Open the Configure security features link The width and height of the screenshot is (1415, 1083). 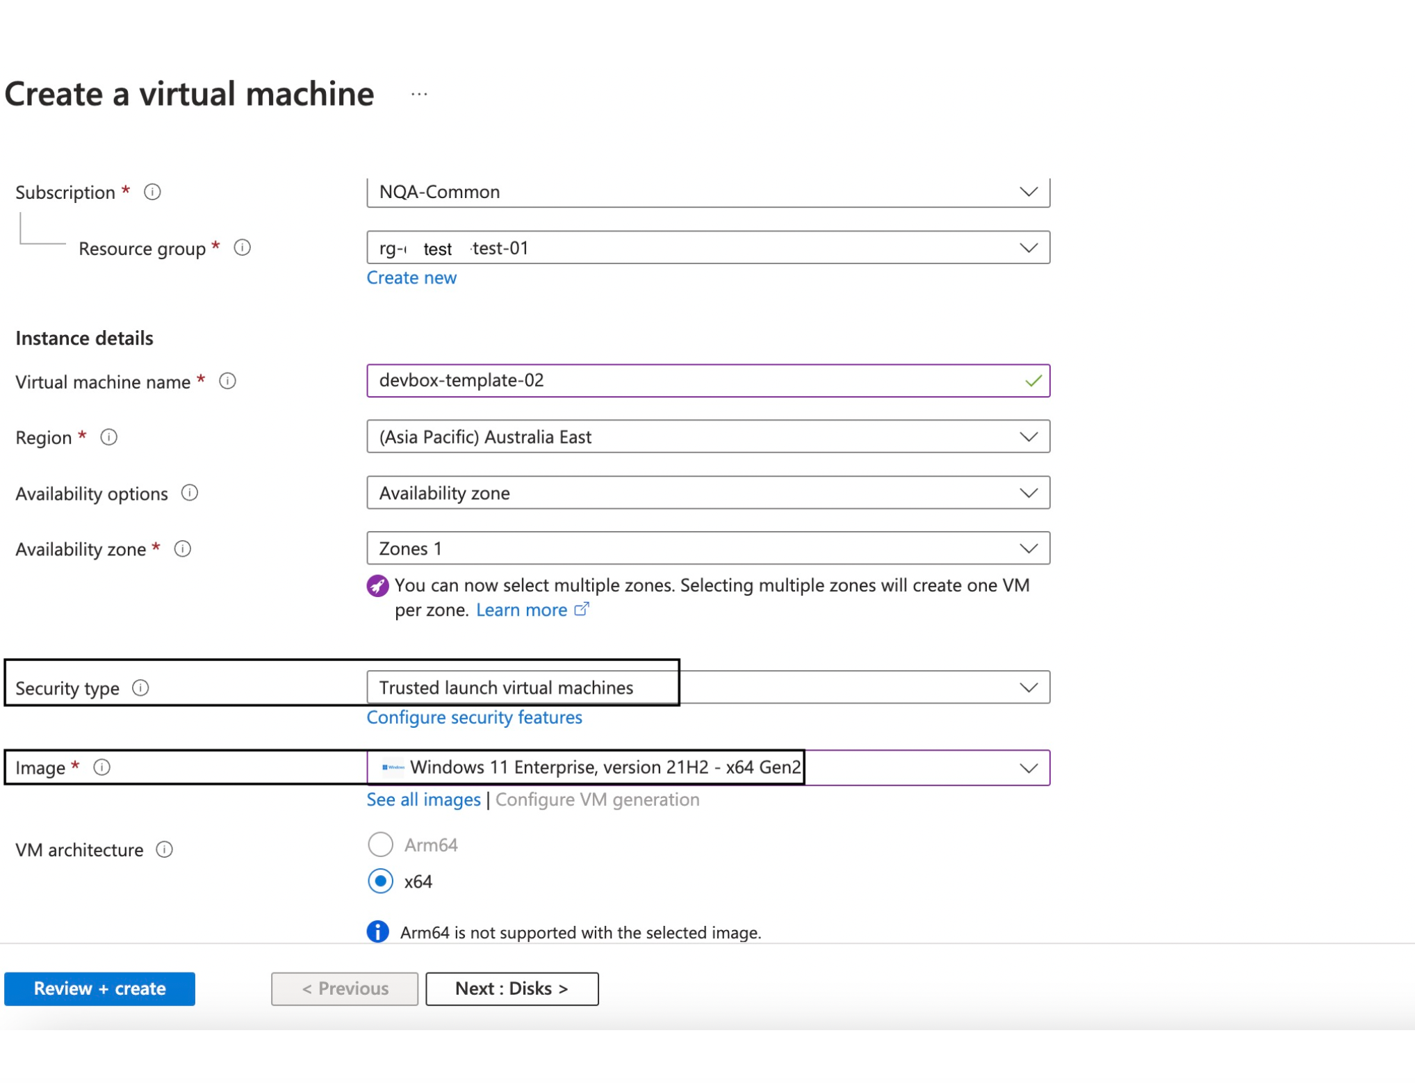tap(474, 717)
